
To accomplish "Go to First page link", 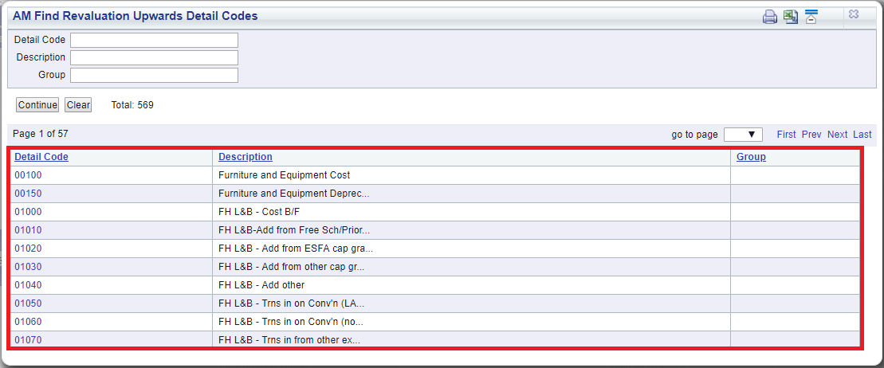I will tap(787, 135).
